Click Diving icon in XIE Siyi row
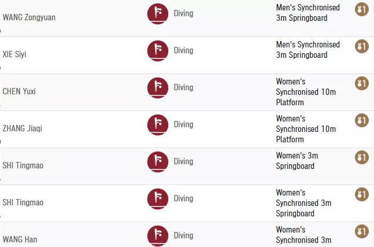Screen dimensions: 374x247 pos(158,51)
